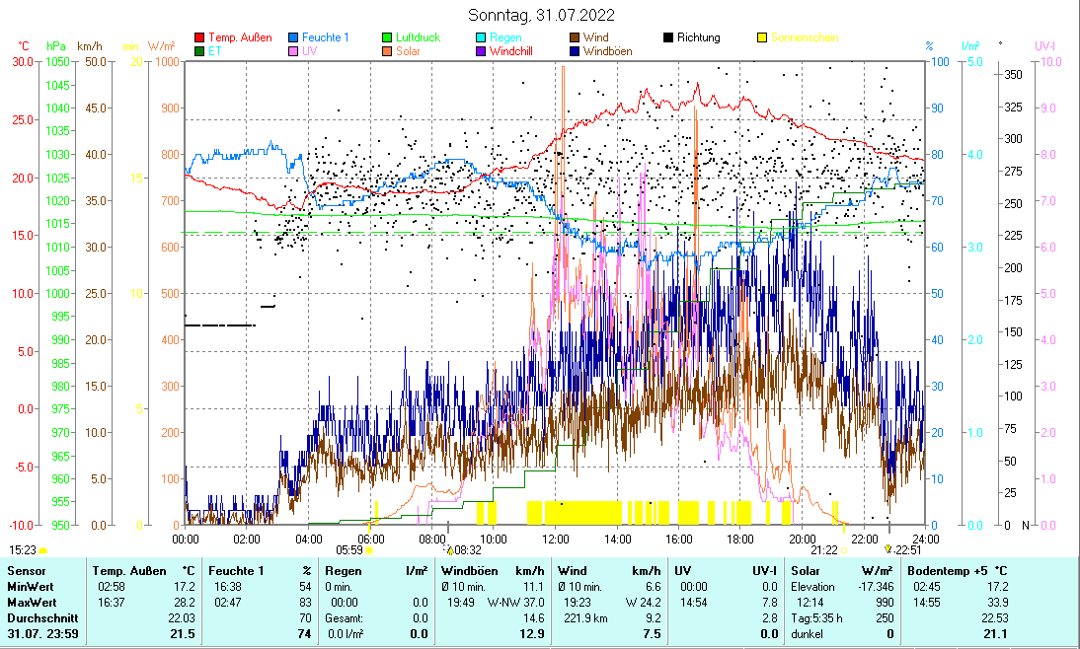Click the MaxWert row label
1080x649 pixels.
pyautogui.click(x=30, y=602)
